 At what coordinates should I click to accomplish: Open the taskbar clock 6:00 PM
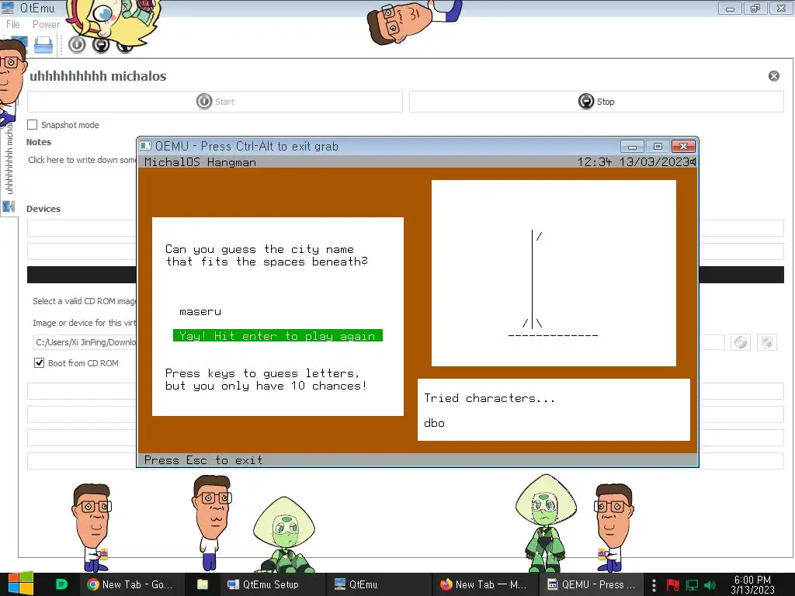coord(752,584)
